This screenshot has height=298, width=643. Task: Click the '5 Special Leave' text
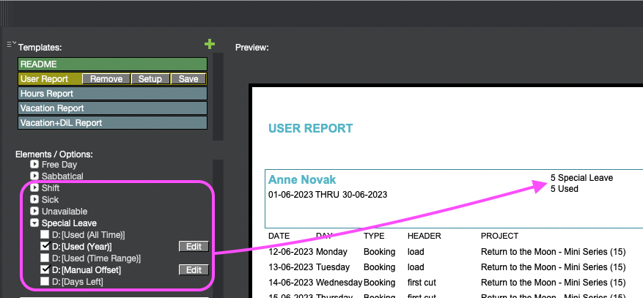[x=582, y=178]
